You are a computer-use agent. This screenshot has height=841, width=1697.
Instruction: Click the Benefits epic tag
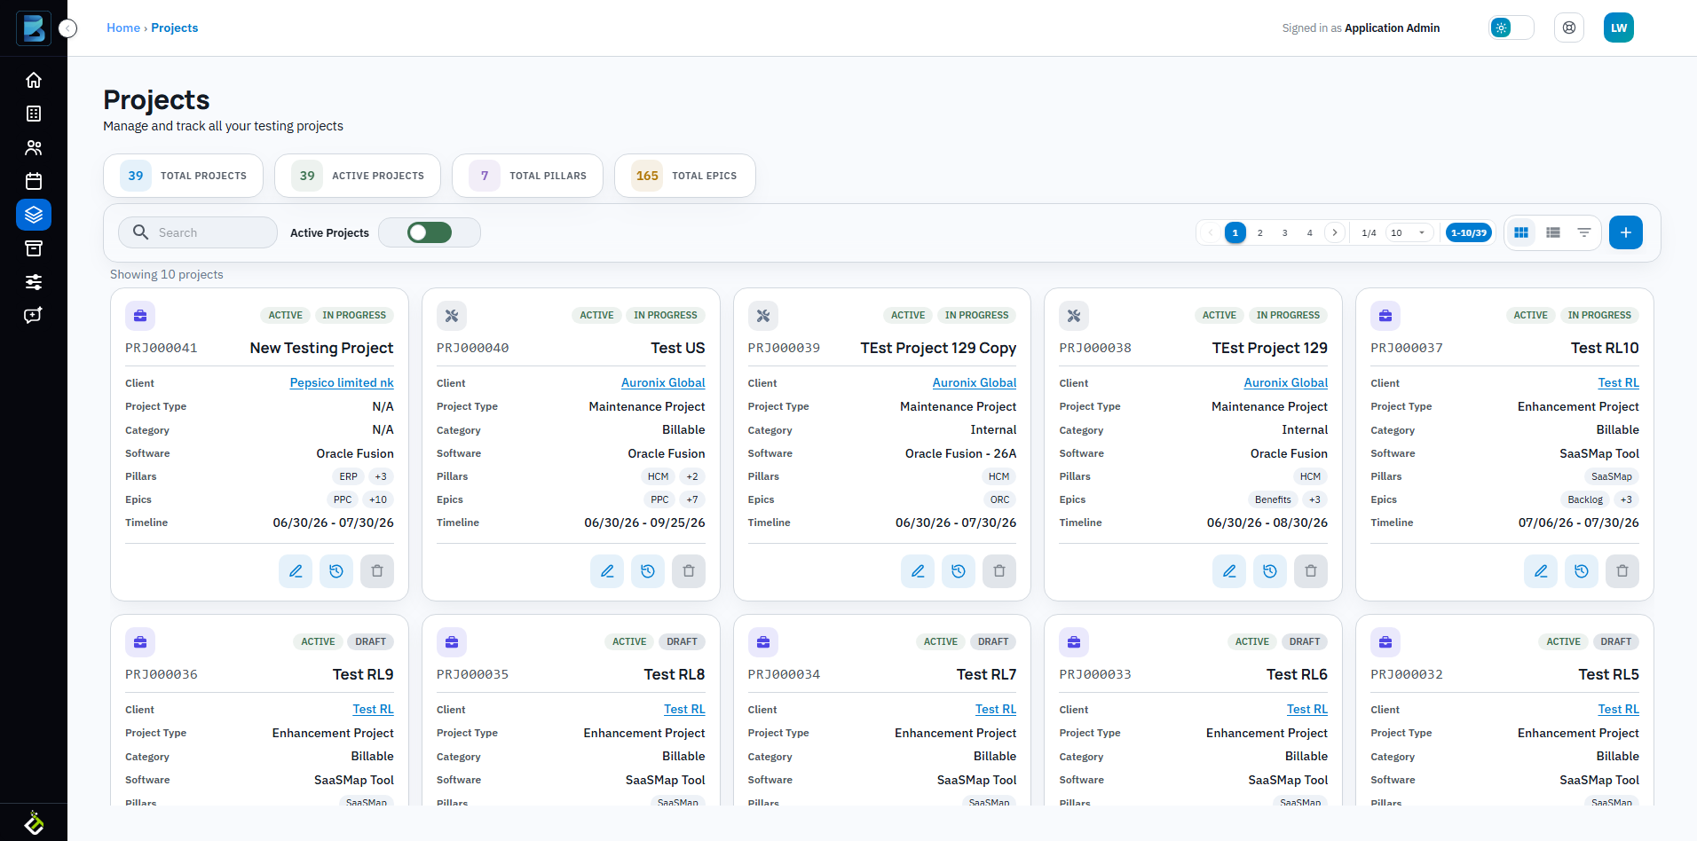[1273, 499]
